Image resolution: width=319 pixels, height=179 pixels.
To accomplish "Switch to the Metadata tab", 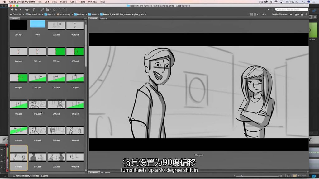I will tap(94, 172).
